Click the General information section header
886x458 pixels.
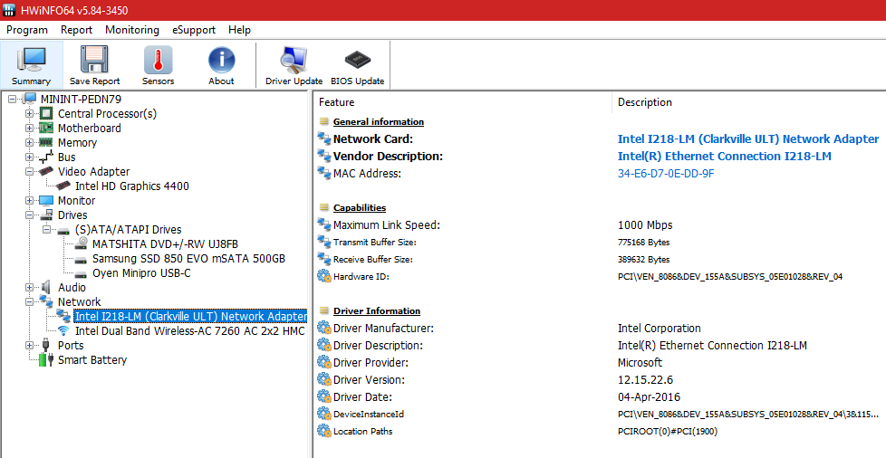(x=378, y=122)
